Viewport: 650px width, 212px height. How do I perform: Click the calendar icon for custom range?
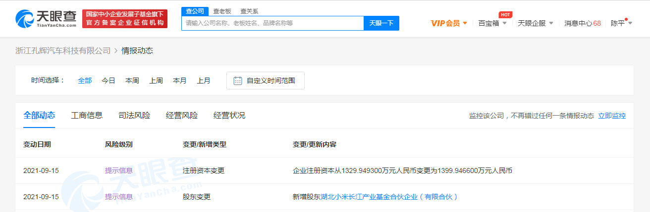coord(238,81)
